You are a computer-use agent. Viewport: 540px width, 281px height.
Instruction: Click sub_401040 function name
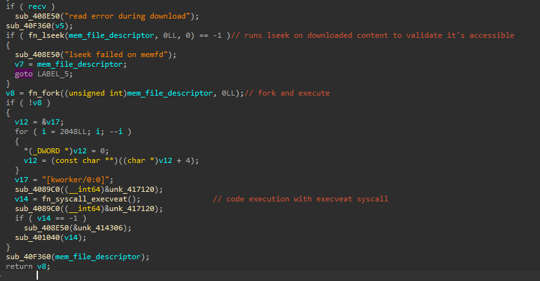click(x=37, y=237)
